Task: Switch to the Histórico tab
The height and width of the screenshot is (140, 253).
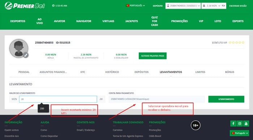Action: pyautogui.click(x=112, y=72)
